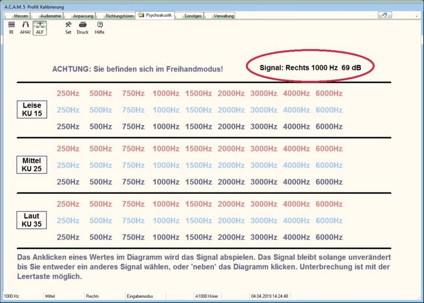Open the Hilfe help icon
The image size is (424, 303).
tap(99, 28)
